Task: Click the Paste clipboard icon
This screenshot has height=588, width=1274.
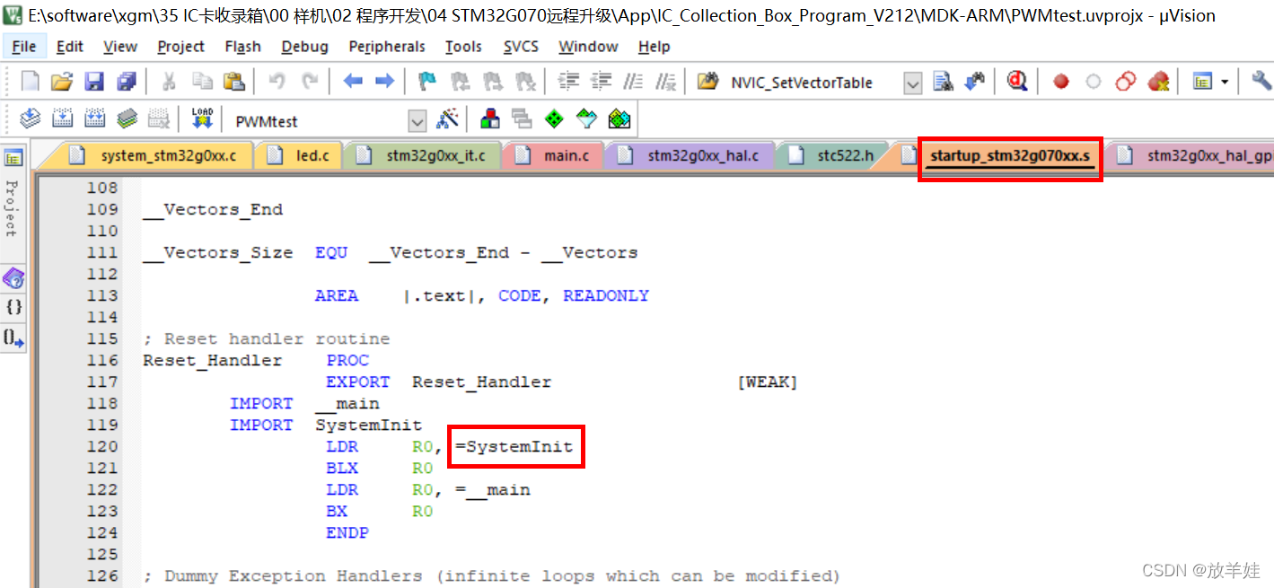Action: tap(233, 82)
